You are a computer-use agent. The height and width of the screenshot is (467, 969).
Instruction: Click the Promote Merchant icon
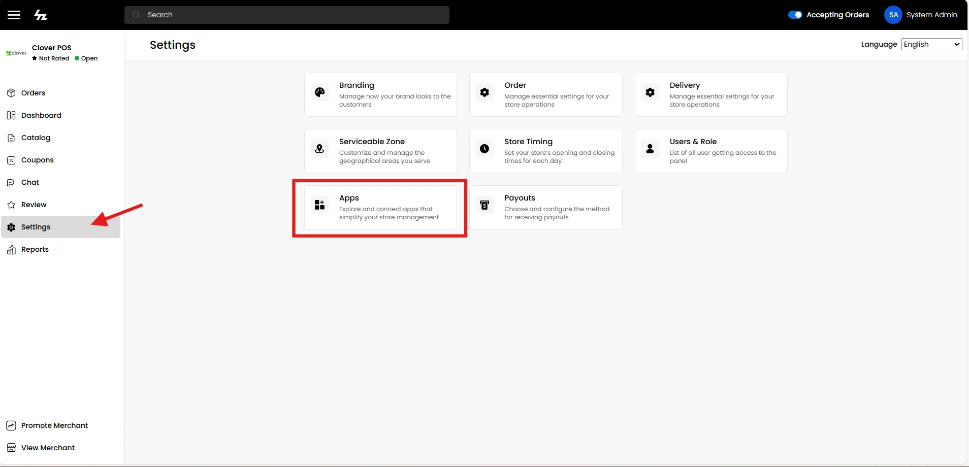tap(11, 425)
